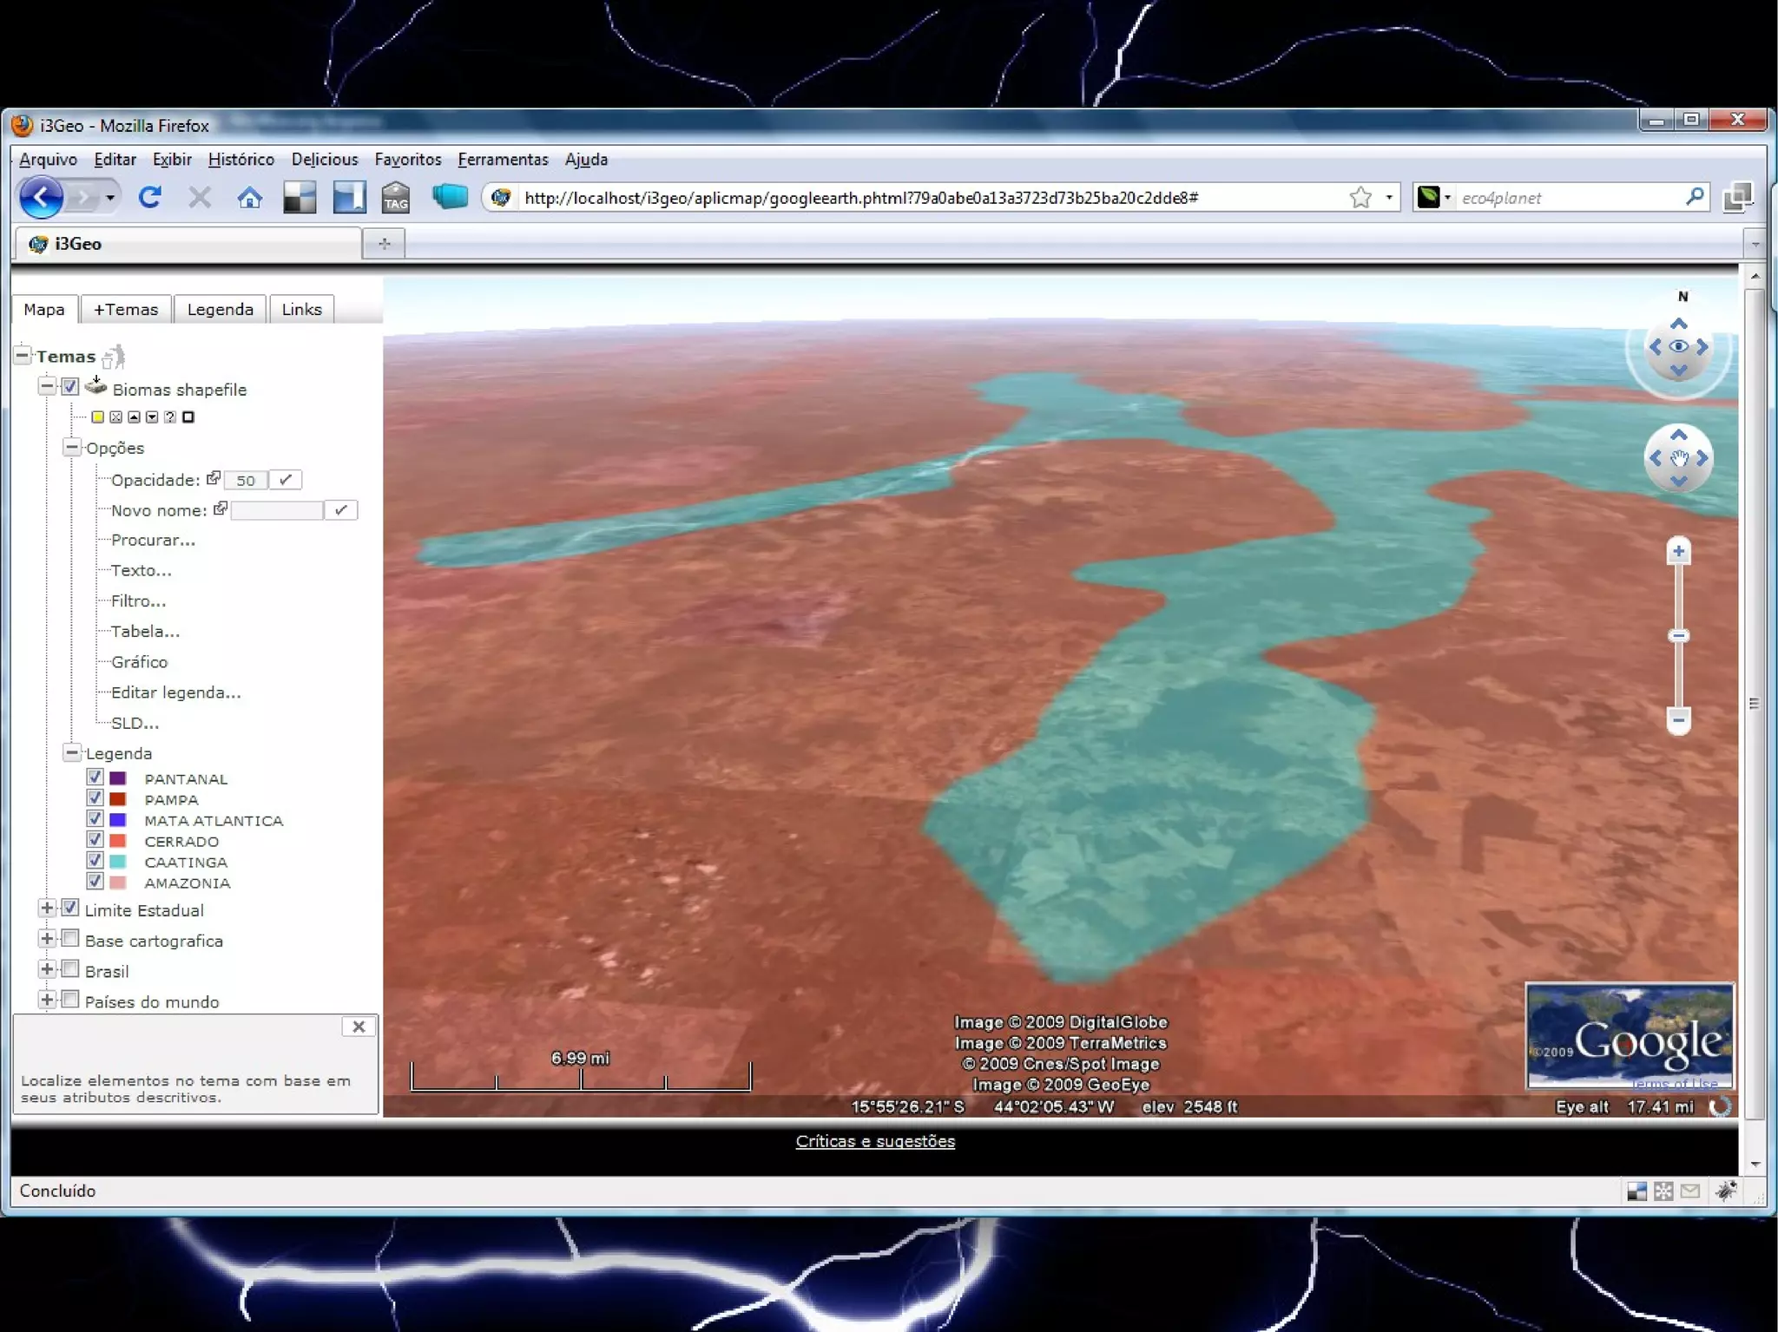Collapse the Legenda tree node
Image resolution: width=1778 pixels, height=1332 pixels.
[72, 752]
